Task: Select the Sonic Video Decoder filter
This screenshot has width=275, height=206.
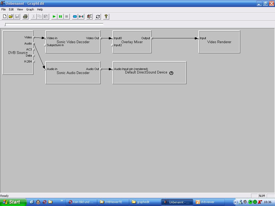Action: tap(73, 42)
